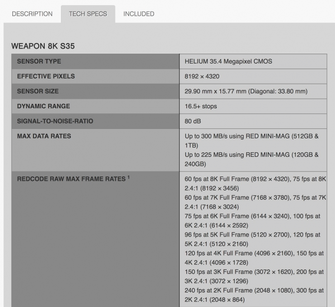This screenshot has height=307, width=335.
Task: Click the Sensor Type row label
Action: tap(39, 61)
